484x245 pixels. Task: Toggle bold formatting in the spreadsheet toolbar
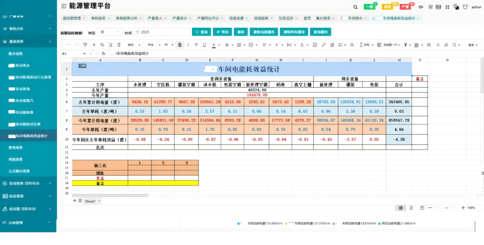tap(180, 45)
